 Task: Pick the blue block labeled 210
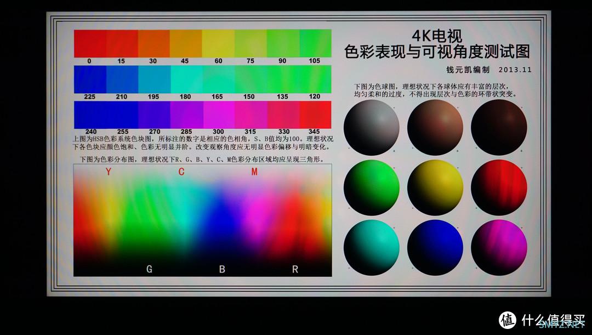coord(122,80)
